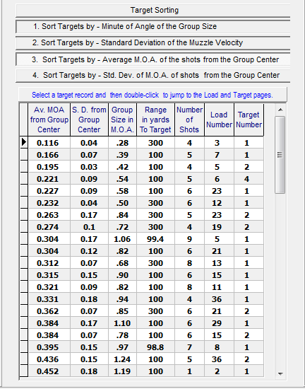Click the 'Group Size in M.O.A.' column header

(x=122, y=120)
